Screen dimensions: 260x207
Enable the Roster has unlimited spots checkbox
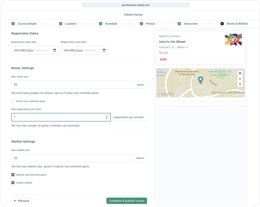click(13, 101)
